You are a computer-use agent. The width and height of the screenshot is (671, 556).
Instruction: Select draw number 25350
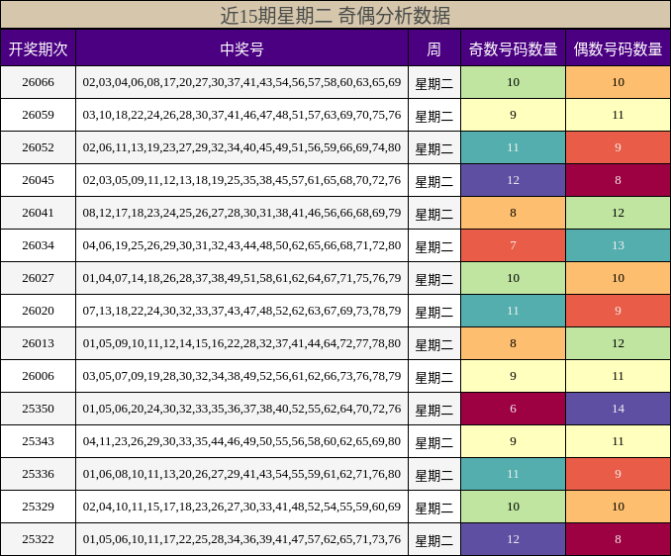[38, 409]
